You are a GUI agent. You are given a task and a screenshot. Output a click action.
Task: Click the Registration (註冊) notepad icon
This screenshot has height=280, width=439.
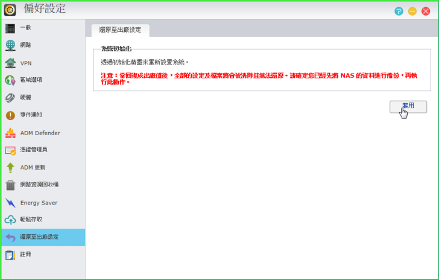click(10, 255)
